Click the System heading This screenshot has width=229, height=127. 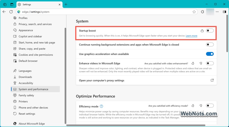click(x=82, y=21)
